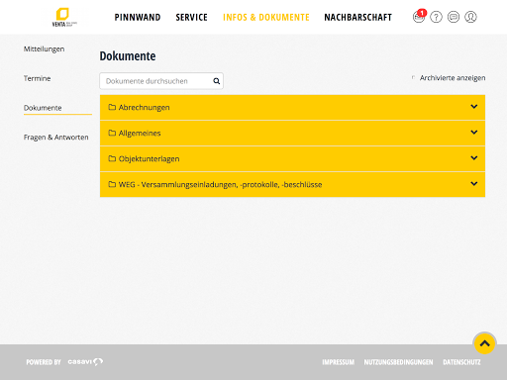This screenshot has width=507, height=380.
Task: Open the user profile icon
Action: point(470,17)
